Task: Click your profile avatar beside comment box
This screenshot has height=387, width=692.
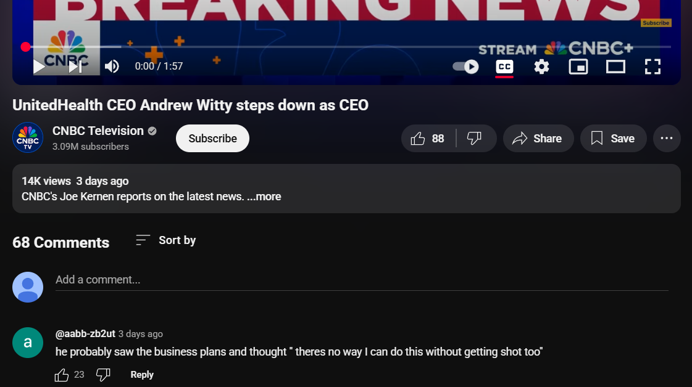Action: [28, 287]
